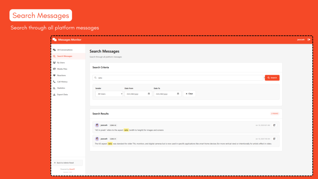The image size is (318, 179).
Task: Select Reactions in the sidebar
Action: pyautogui.click(x=61, y=75)
